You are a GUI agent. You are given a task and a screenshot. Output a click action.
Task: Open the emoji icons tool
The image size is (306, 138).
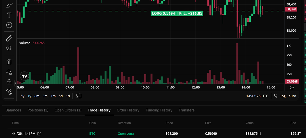coord(9,25)
